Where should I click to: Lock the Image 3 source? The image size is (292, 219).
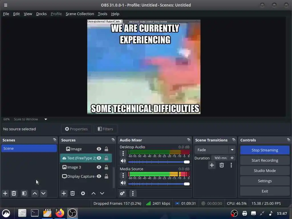(x=106, y=167)
